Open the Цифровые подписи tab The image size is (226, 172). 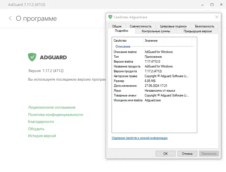173,26
